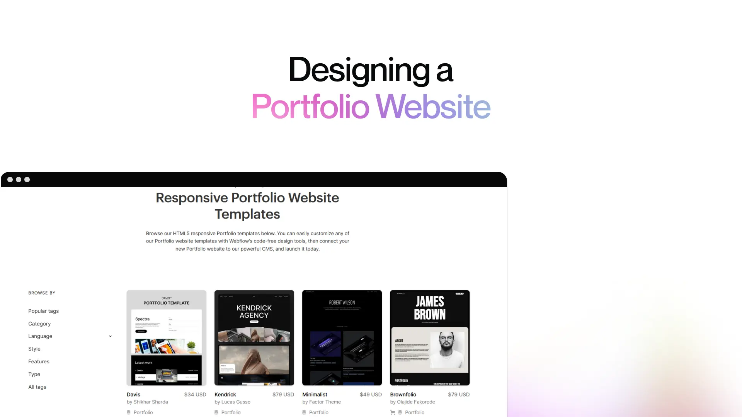The height and width of the screenshot is (417, 742).
Task: Click the shopping cart icon on Brownfolio
Action: (392, 412)
